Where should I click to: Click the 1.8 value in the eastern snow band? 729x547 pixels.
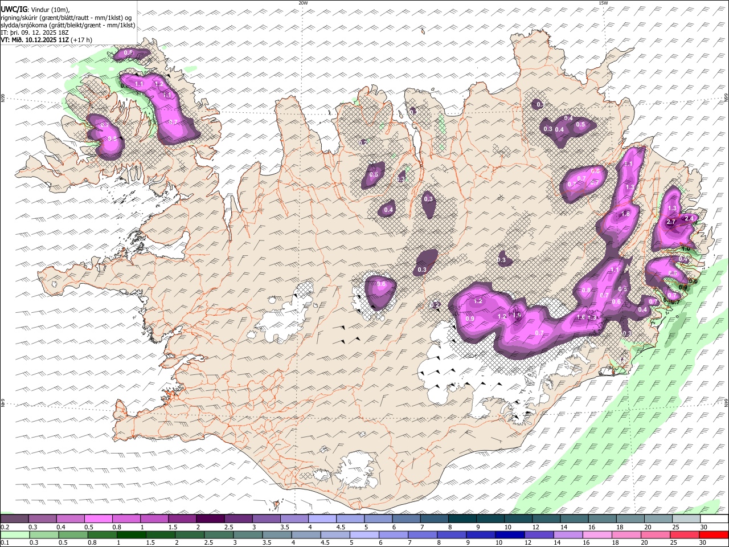(625, 214)
